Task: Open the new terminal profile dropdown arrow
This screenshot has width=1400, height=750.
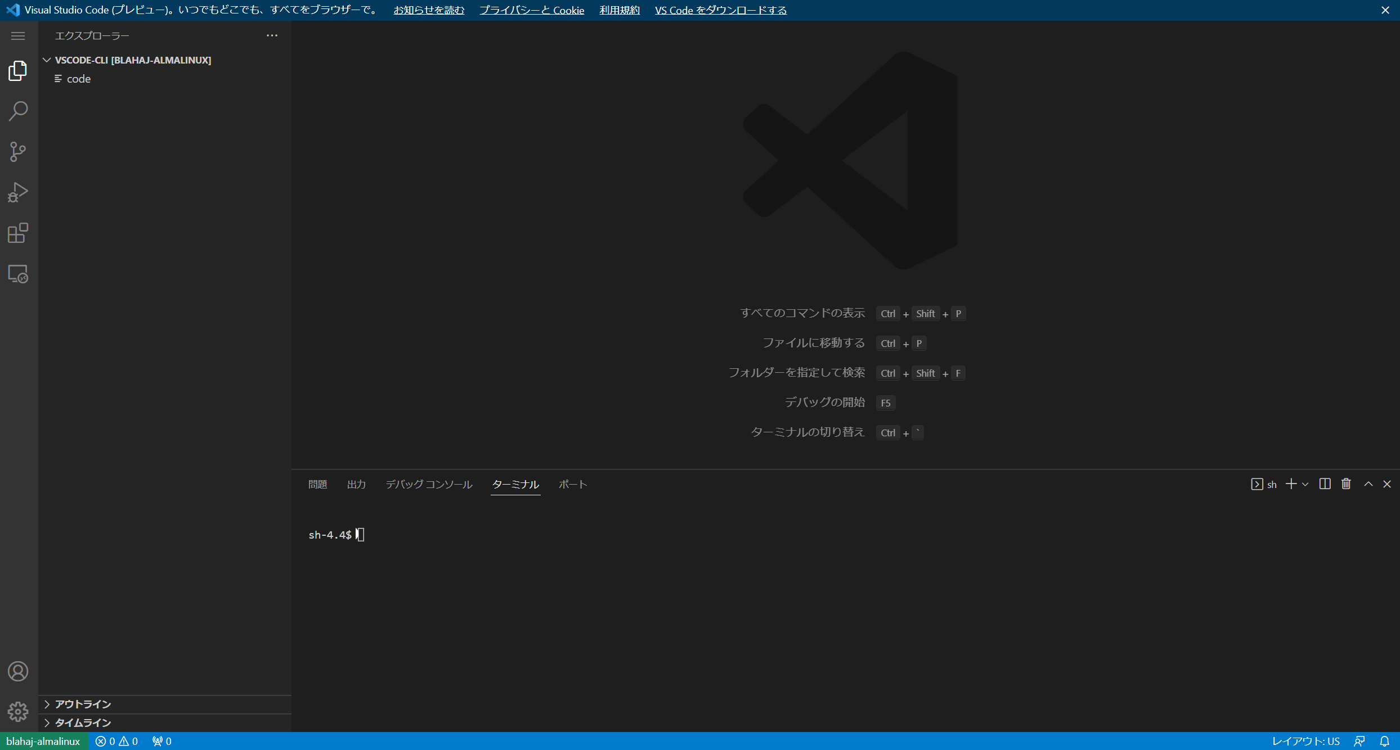Action: (x=1305, y=484)
